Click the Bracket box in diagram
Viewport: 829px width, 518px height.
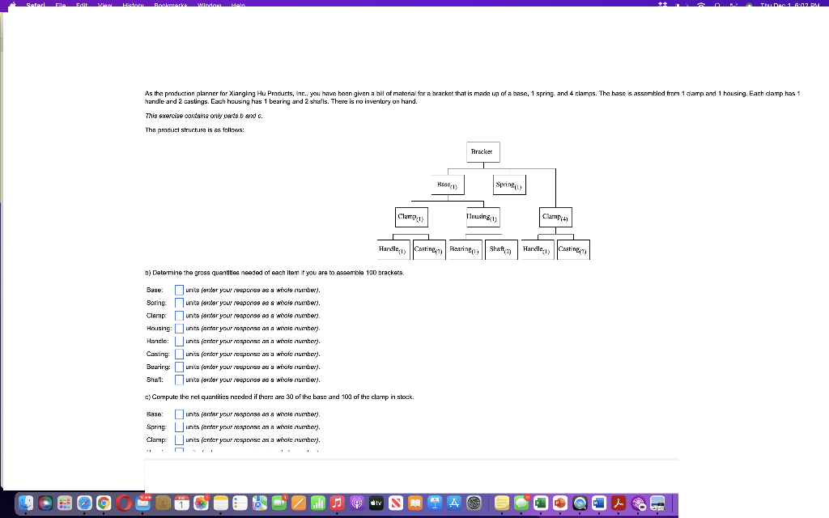[483, 152]
